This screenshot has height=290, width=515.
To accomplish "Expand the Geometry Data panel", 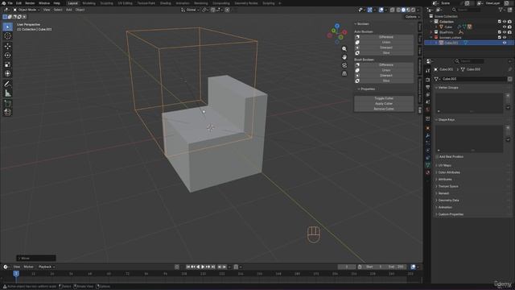I will point(448,200).
